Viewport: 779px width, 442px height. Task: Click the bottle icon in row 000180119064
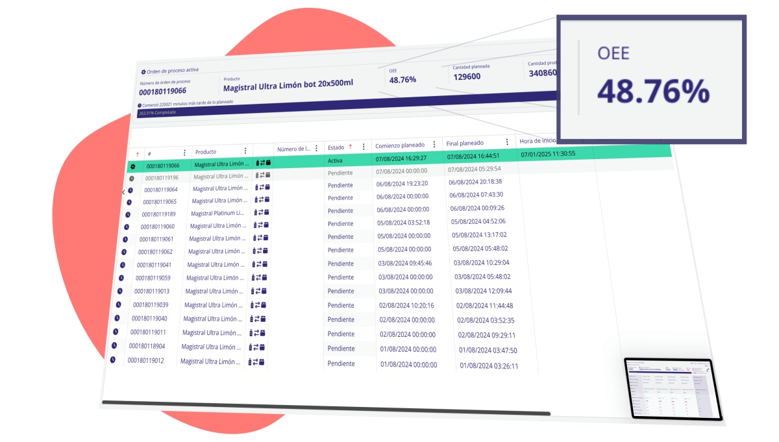click(256, 188)
